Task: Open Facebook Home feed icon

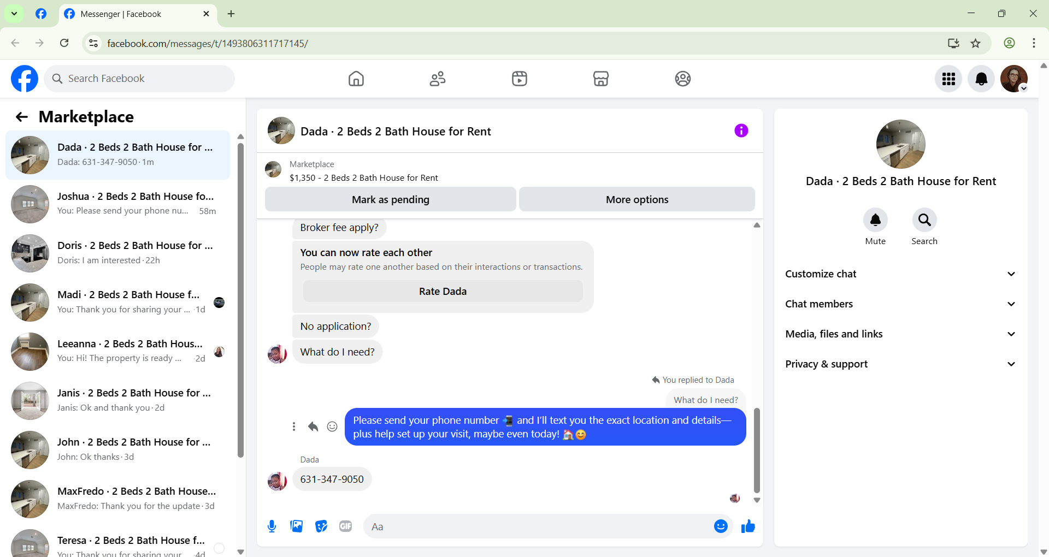Action: (x=356, y=79)
